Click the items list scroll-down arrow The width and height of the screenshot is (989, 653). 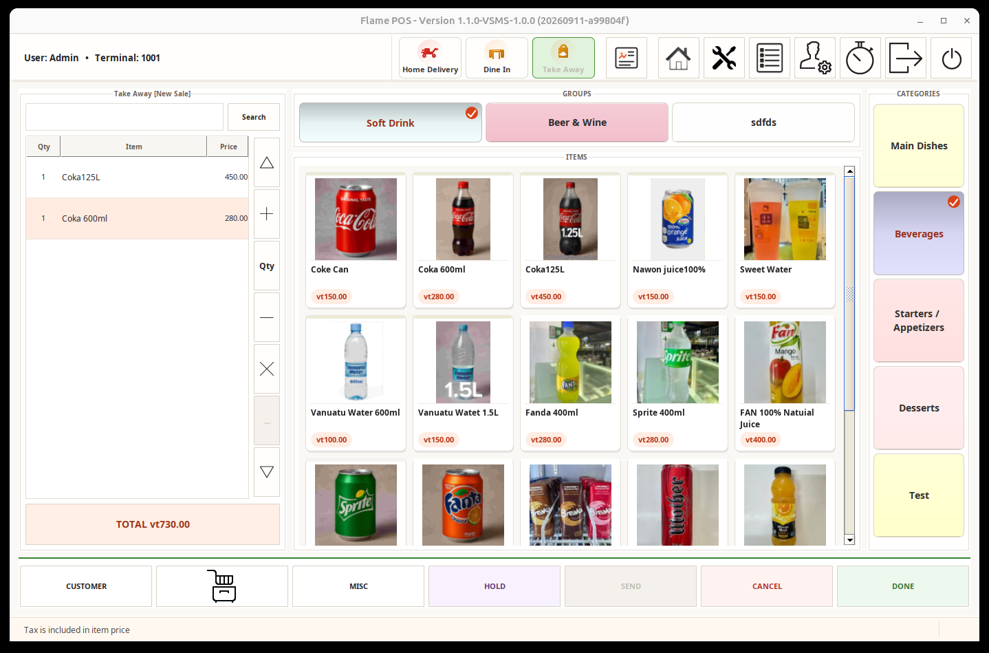coord(849,540)
